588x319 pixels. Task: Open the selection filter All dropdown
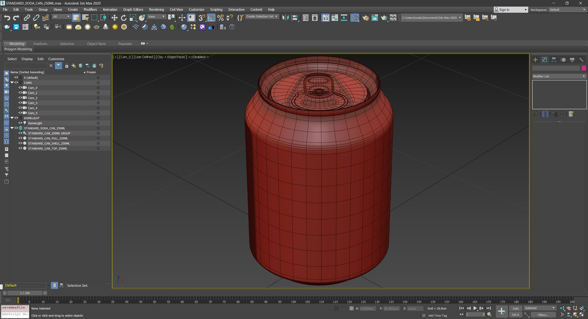[x=61, y=17]
